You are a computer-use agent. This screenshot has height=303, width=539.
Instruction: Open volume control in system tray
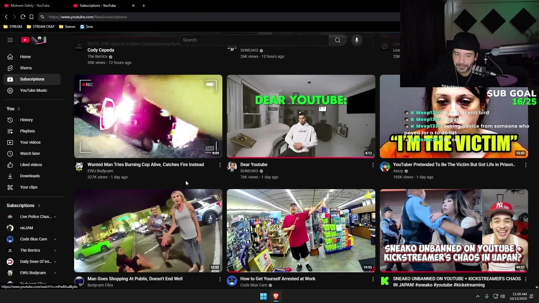(502, 296)
